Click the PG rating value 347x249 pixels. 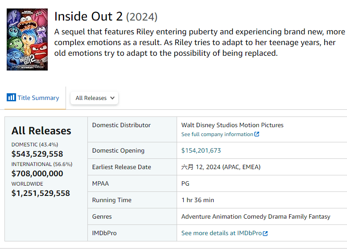coord(185,183)
